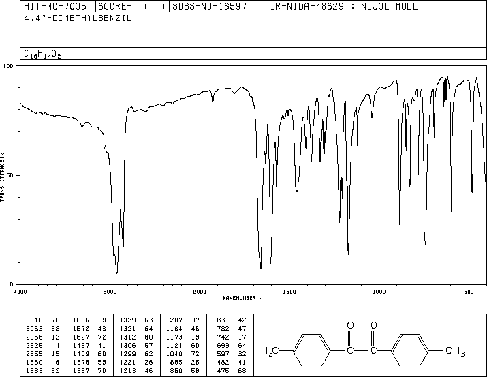Viewport: 487px width, 377px height.
Task: Click the 831 wavenumber table cell
Action: [223, 320]
